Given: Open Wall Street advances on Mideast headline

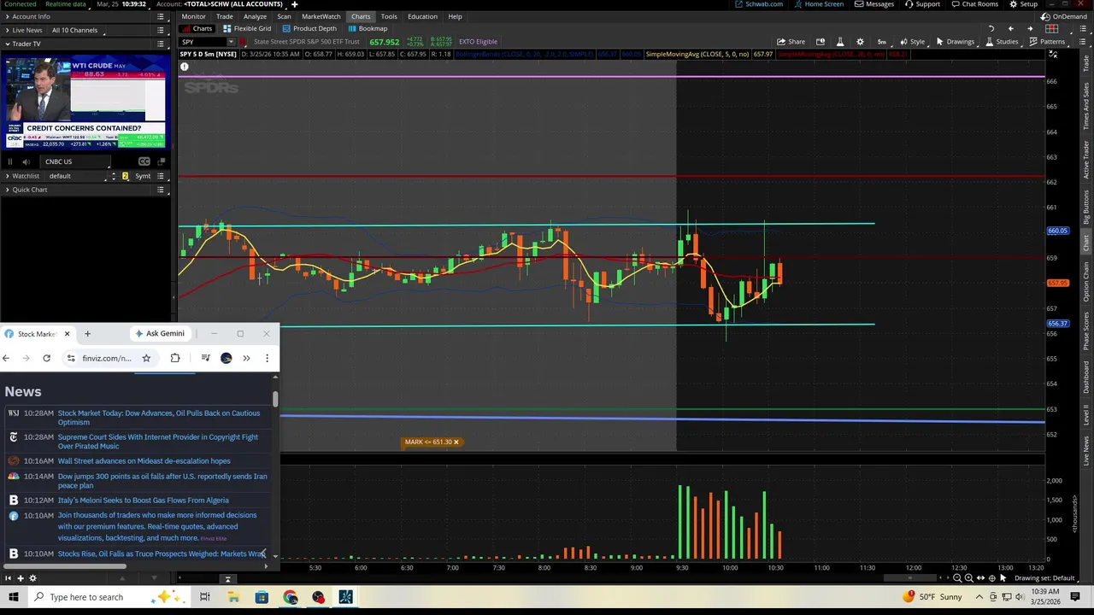Looking at the screenshot, I should point(144,461).
